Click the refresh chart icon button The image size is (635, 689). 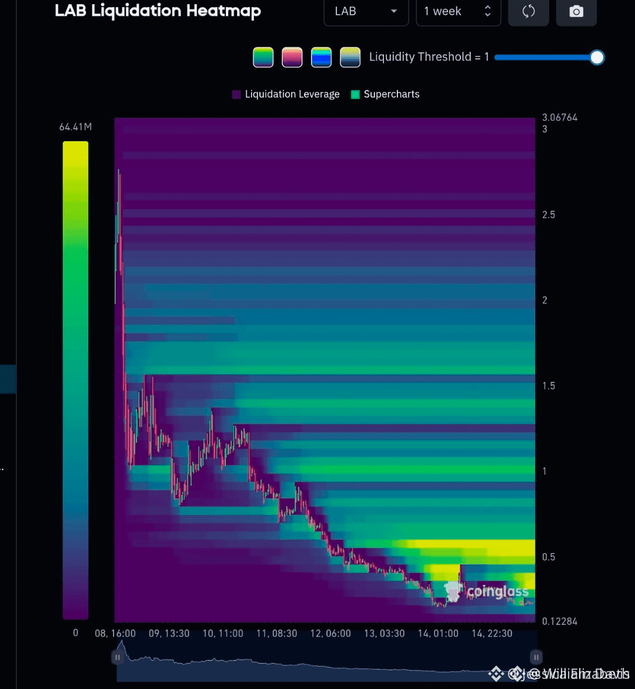(529, 12)
